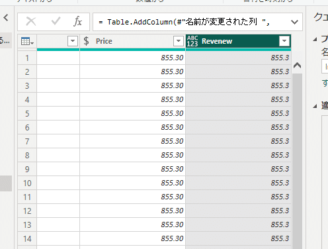
Task: Click Revenew cell 855.3 in row 4
Action: (x=239, y=99)
